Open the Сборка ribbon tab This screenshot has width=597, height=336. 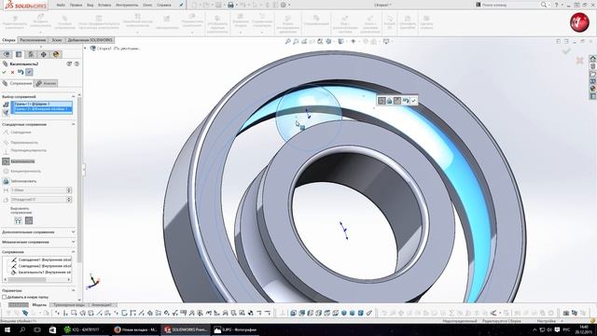coord(8,40)
